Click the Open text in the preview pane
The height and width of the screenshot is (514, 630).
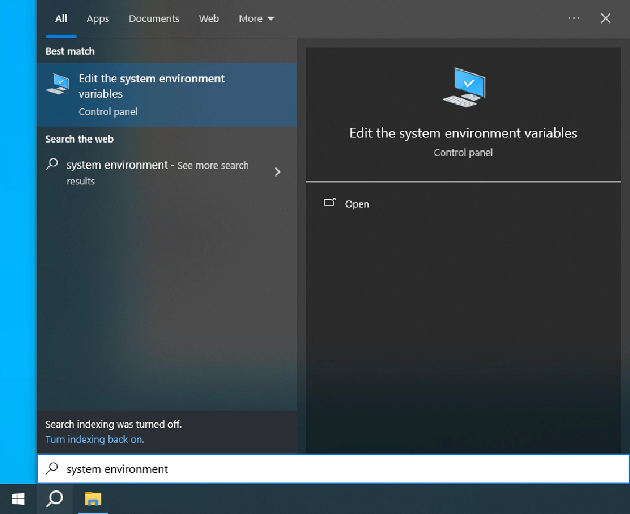tap(357, 204)
